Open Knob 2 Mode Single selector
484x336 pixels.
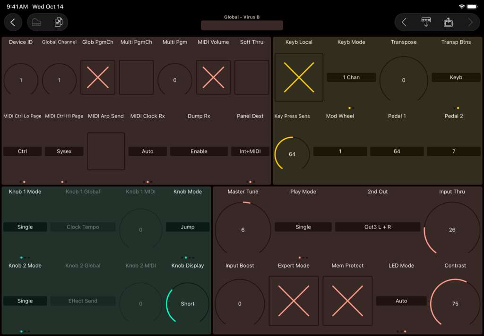[25, 301]
